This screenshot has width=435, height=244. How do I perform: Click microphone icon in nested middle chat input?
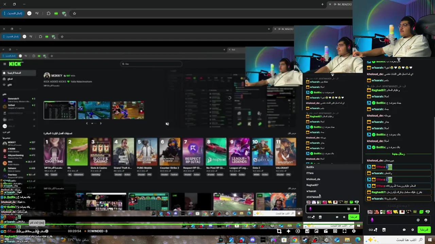(310, 209)
